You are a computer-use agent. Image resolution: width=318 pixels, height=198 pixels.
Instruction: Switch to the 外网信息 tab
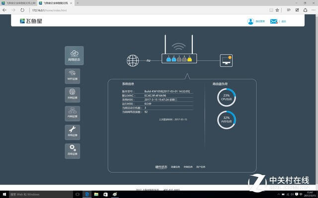click(x=188, y=167)
